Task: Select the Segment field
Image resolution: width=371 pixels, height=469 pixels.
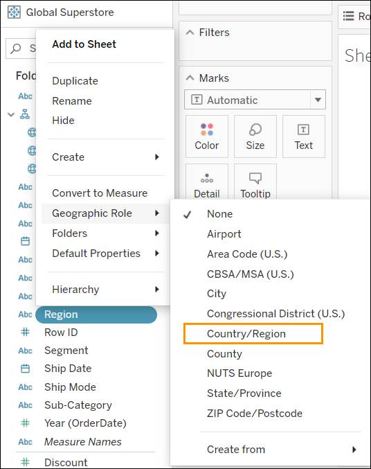Action: pyautogui.click(x=66, y=351)
